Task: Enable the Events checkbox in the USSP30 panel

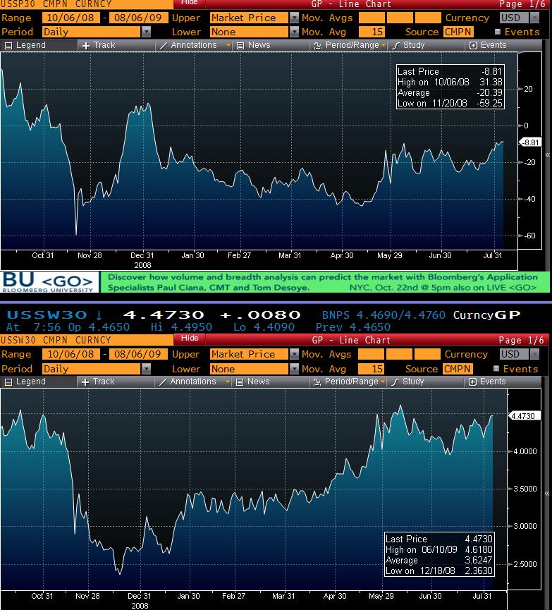Action: [x=498, y=32]
